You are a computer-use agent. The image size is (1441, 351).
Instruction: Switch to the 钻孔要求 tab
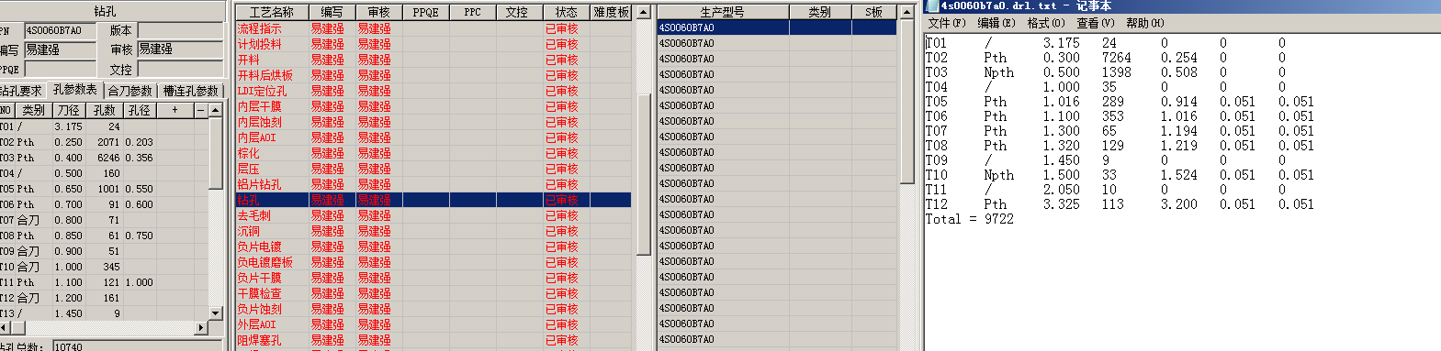[x=21, y=91]
